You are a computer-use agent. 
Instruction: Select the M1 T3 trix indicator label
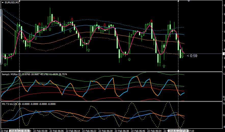(29, 104)
